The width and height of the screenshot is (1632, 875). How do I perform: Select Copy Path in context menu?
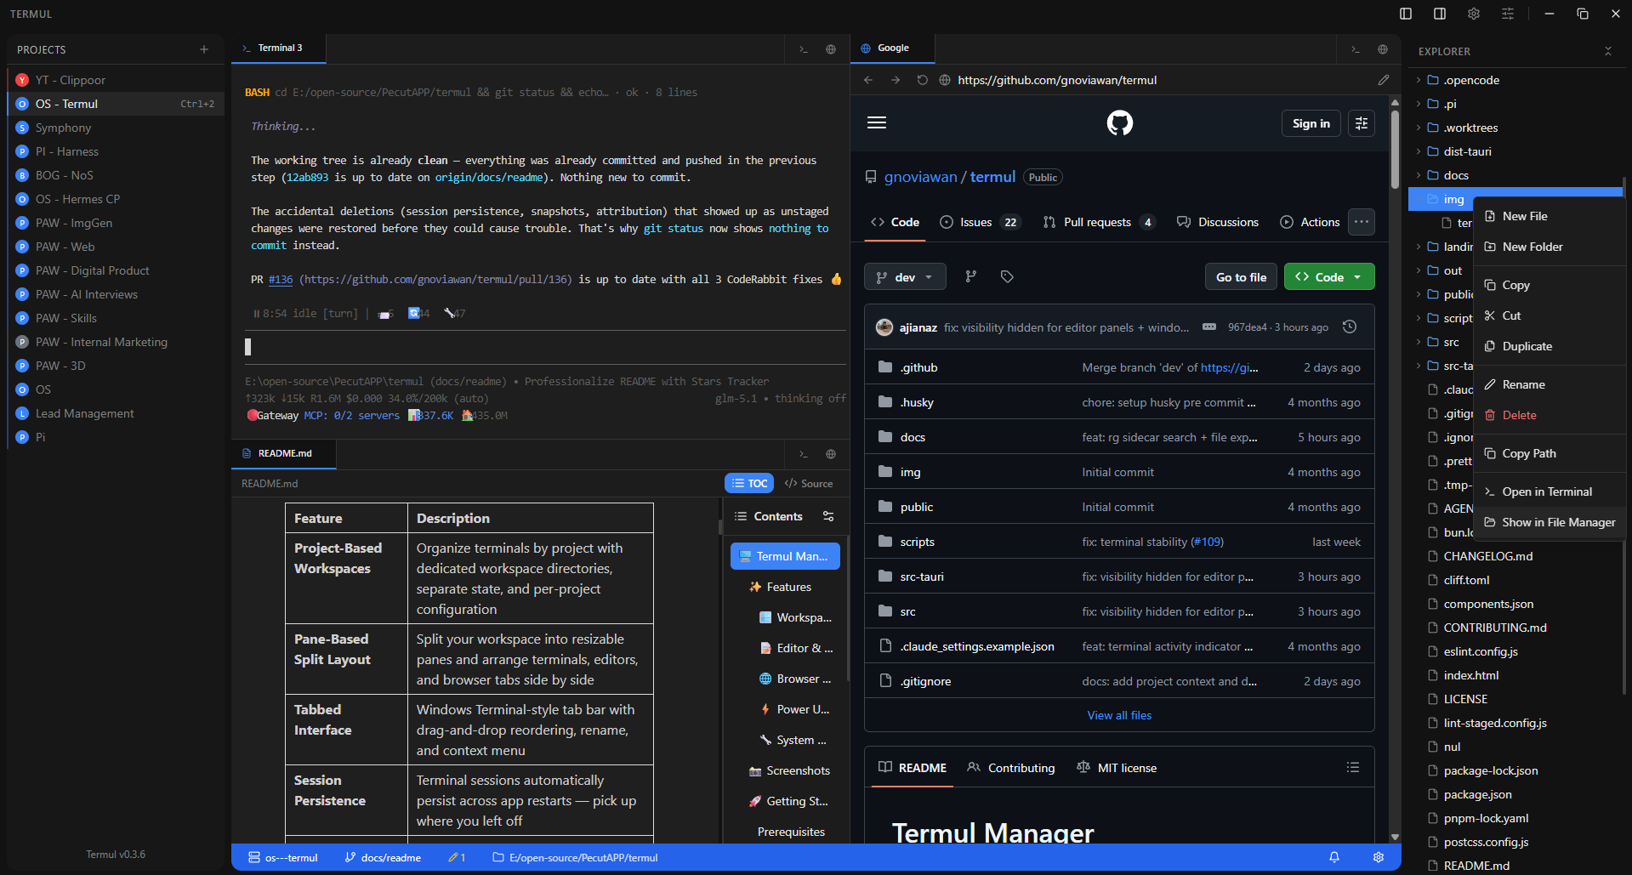[x=1550, y=453]
